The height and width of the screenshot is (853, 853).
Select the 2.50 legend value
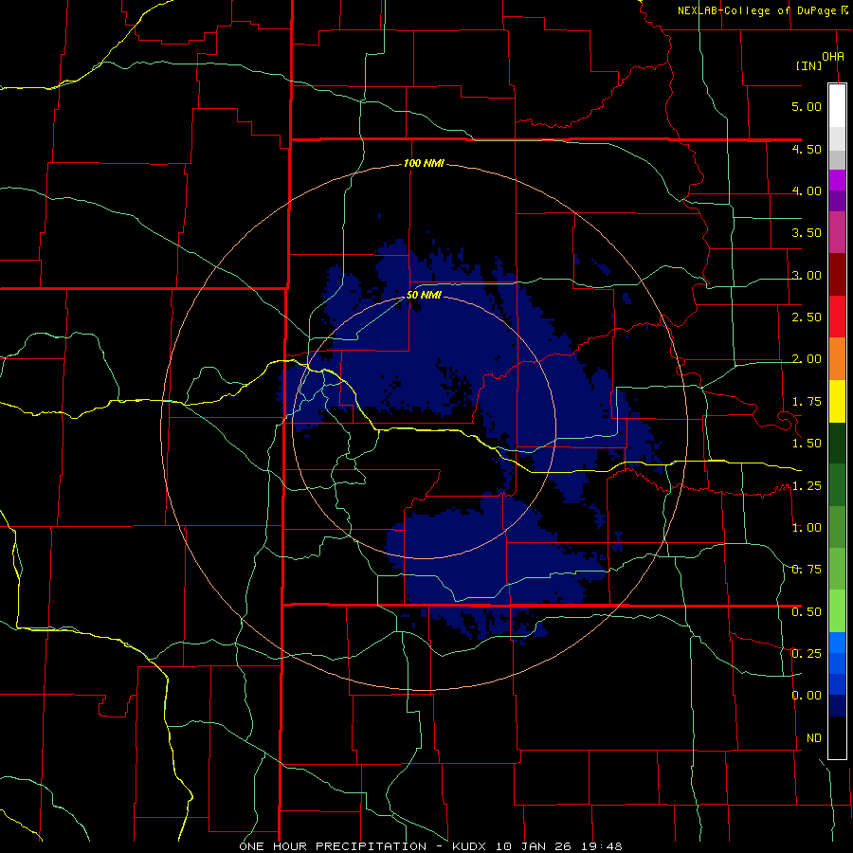[x=807, y=318]
